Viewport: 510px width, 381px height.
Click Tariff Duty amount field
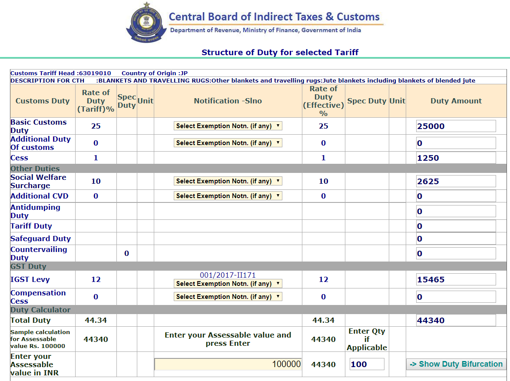(x=456, y=226)
